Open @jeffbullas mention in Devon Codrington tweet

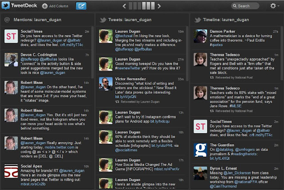click(x=48, y=59)
